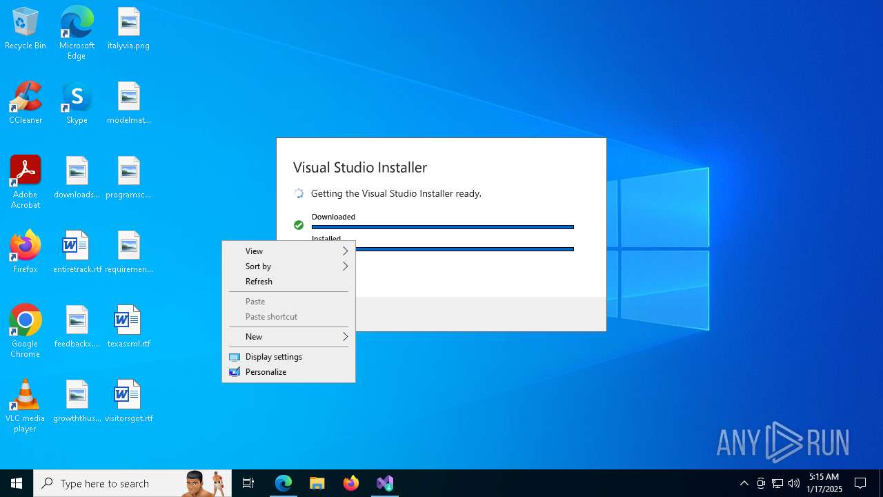The width and height of the screenshot is (883, 497).
Task: Launch Adobe Acrobat from desktop
Action: pos(26,182)
